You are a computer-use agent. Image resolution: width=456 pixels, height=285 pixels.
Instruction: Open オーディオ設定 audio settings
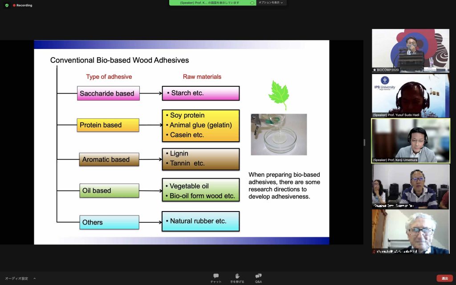tap(16, 278)
